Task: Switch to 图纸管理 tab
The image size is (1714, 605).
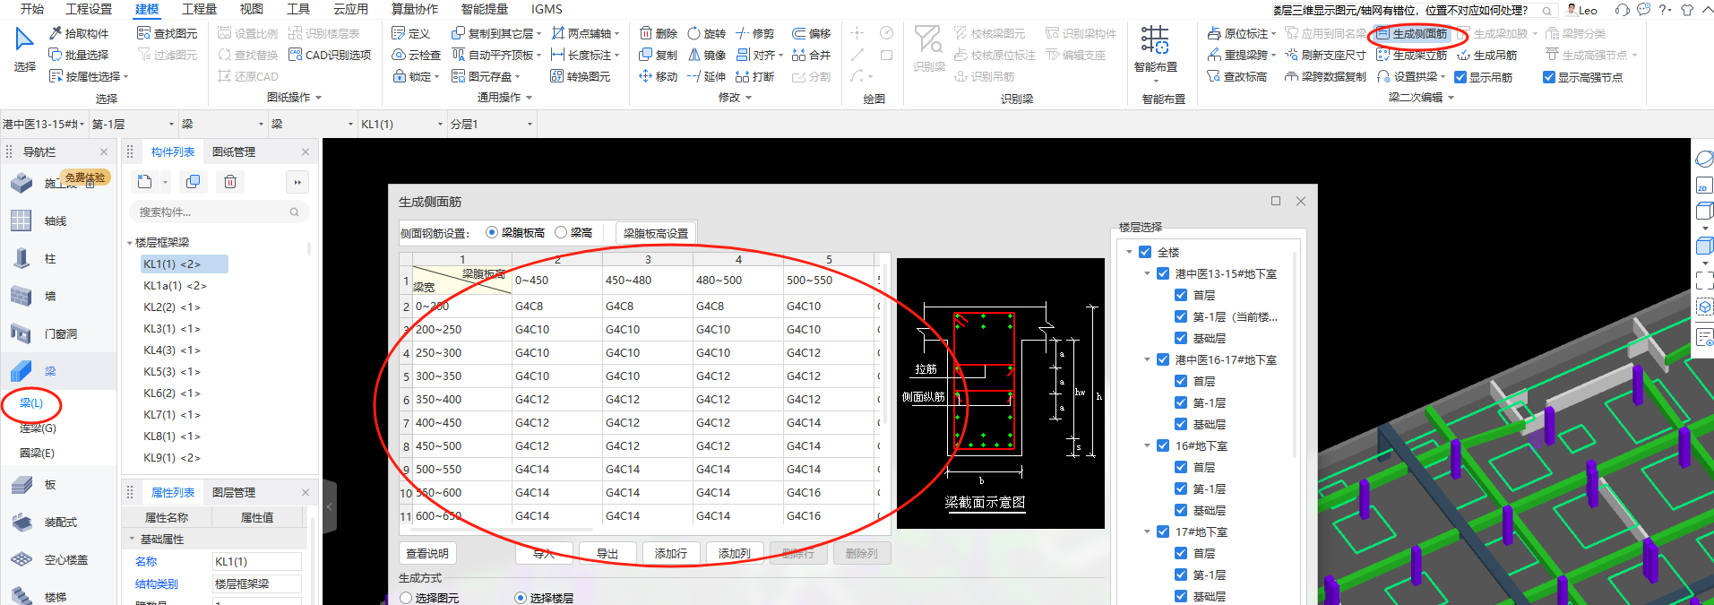Action: (234, 152)
